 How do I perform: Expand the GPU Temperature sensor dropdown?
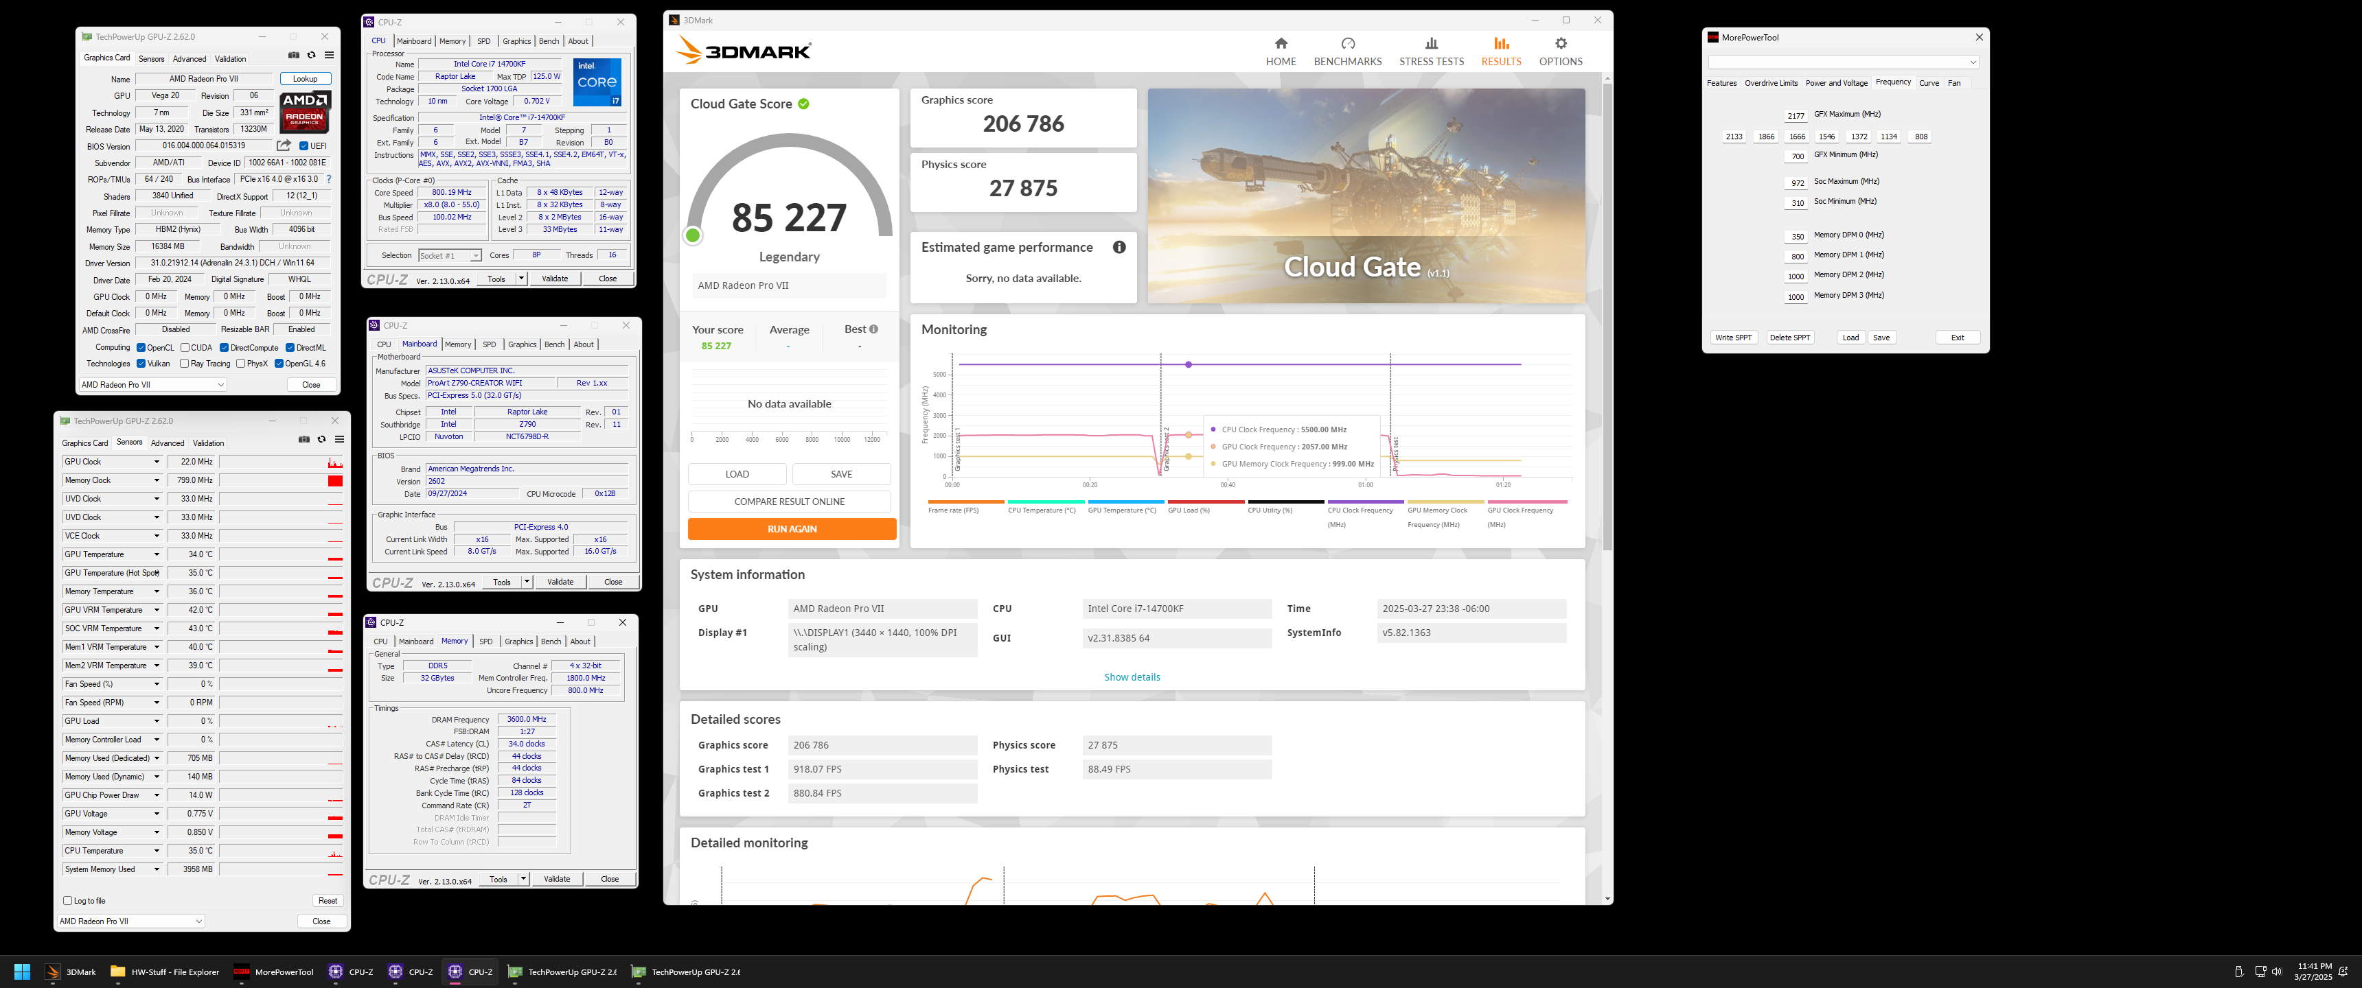tap(157, 554)
